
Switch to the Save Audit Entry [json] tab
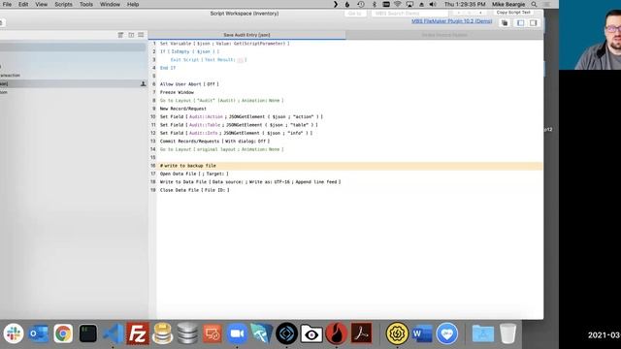[x=246, y=35]
